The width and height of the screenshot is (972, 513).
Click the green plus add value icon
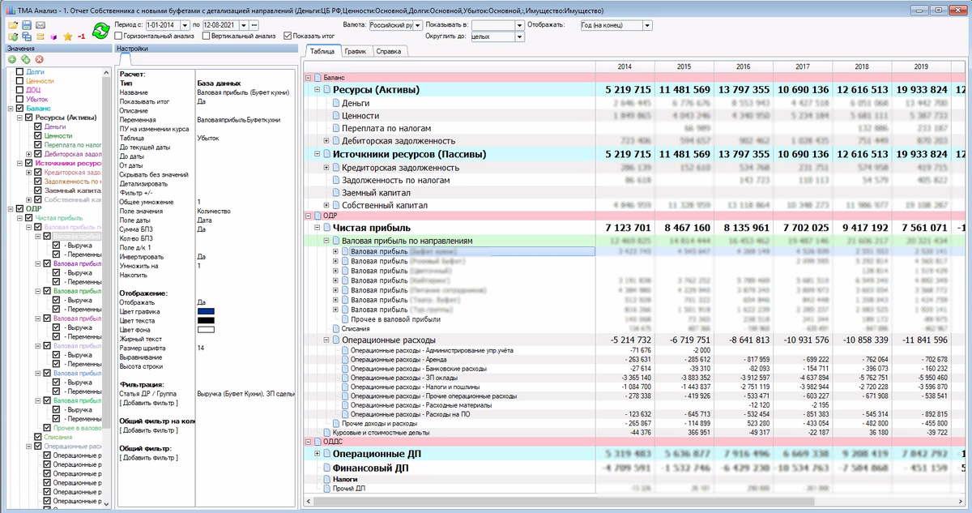pos(11,60)
